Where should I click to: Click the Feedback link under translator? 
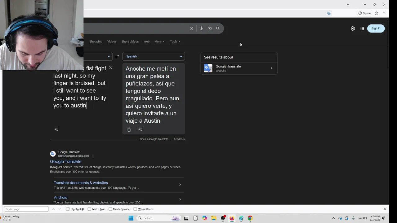click(x=179, y=139)
